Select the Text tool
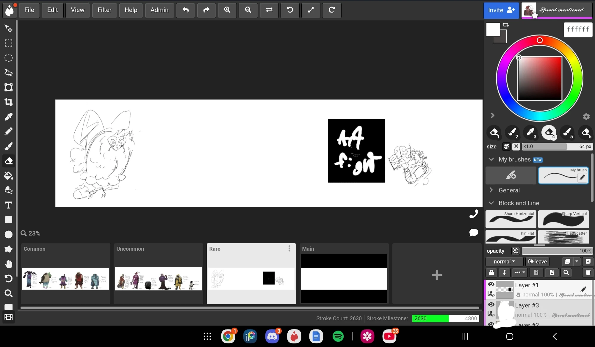The image size is (595, 347). [8, 205]
